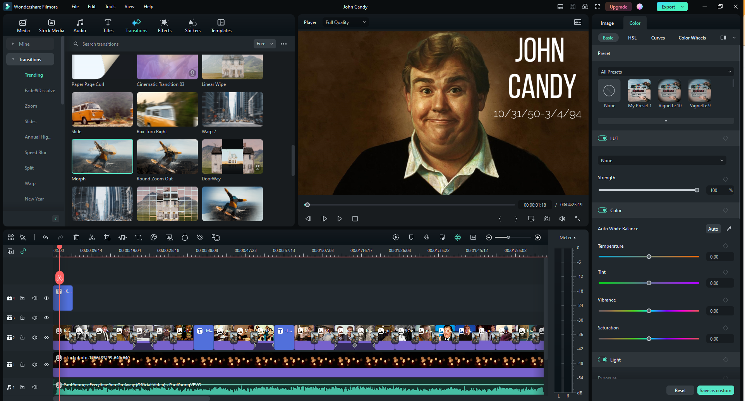745x401 pixels.
Task: Toggle the timeline link icon
Action: coord(23,251)
